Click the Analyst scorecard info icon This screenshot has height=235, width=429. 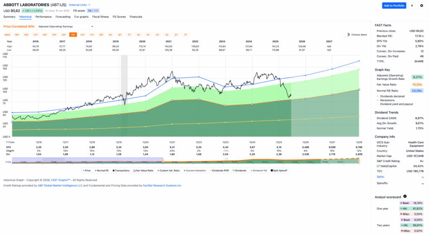point(405,196)
